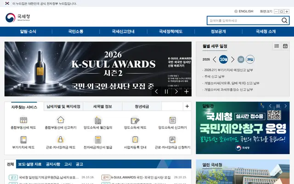Click the National Tax Service logo
Image resolution: width=294 pixels, height=184 pixels.
click(17, 17)
